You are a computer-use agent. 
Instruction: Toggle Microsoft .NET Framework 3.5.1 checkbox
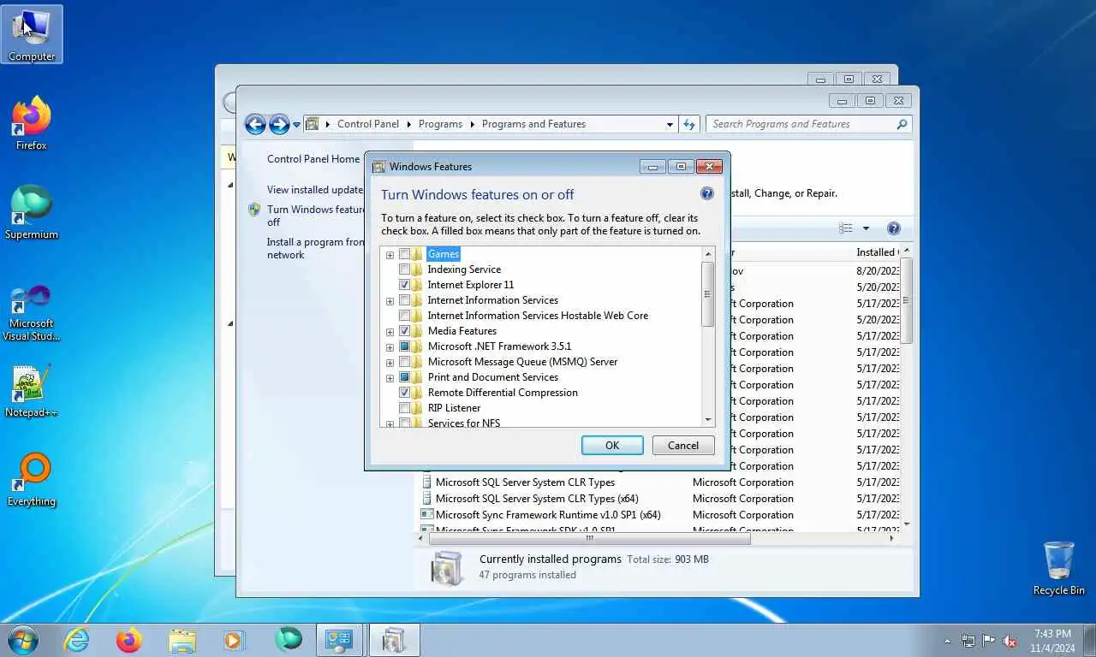tap(404, 346)
